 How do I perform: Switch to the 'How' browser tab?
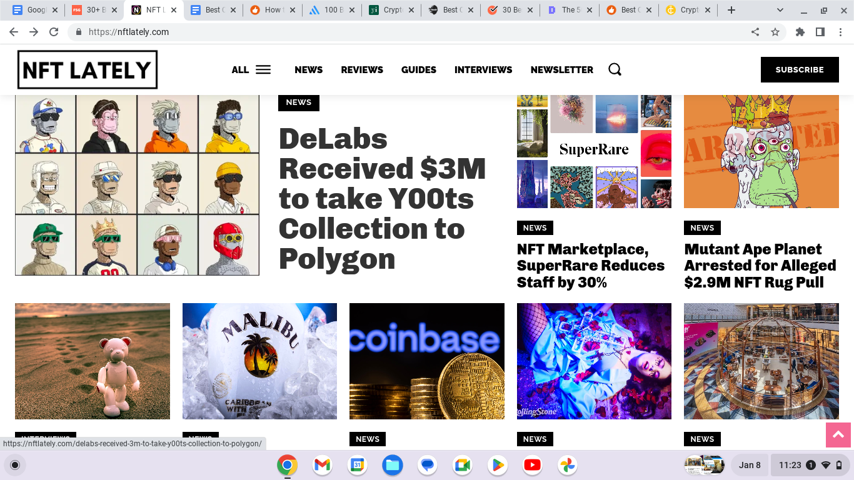[269, 10]
